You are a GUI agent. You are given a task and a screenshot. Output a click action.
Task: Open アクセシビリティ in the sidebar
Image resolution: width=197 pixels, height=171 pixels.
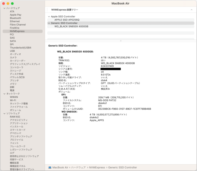coord(19,120)
